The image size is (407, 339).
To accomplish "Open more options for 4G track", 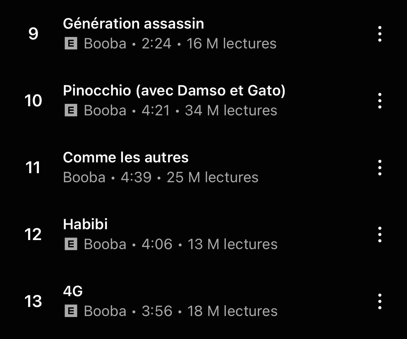I will click(x=380, y=301).
